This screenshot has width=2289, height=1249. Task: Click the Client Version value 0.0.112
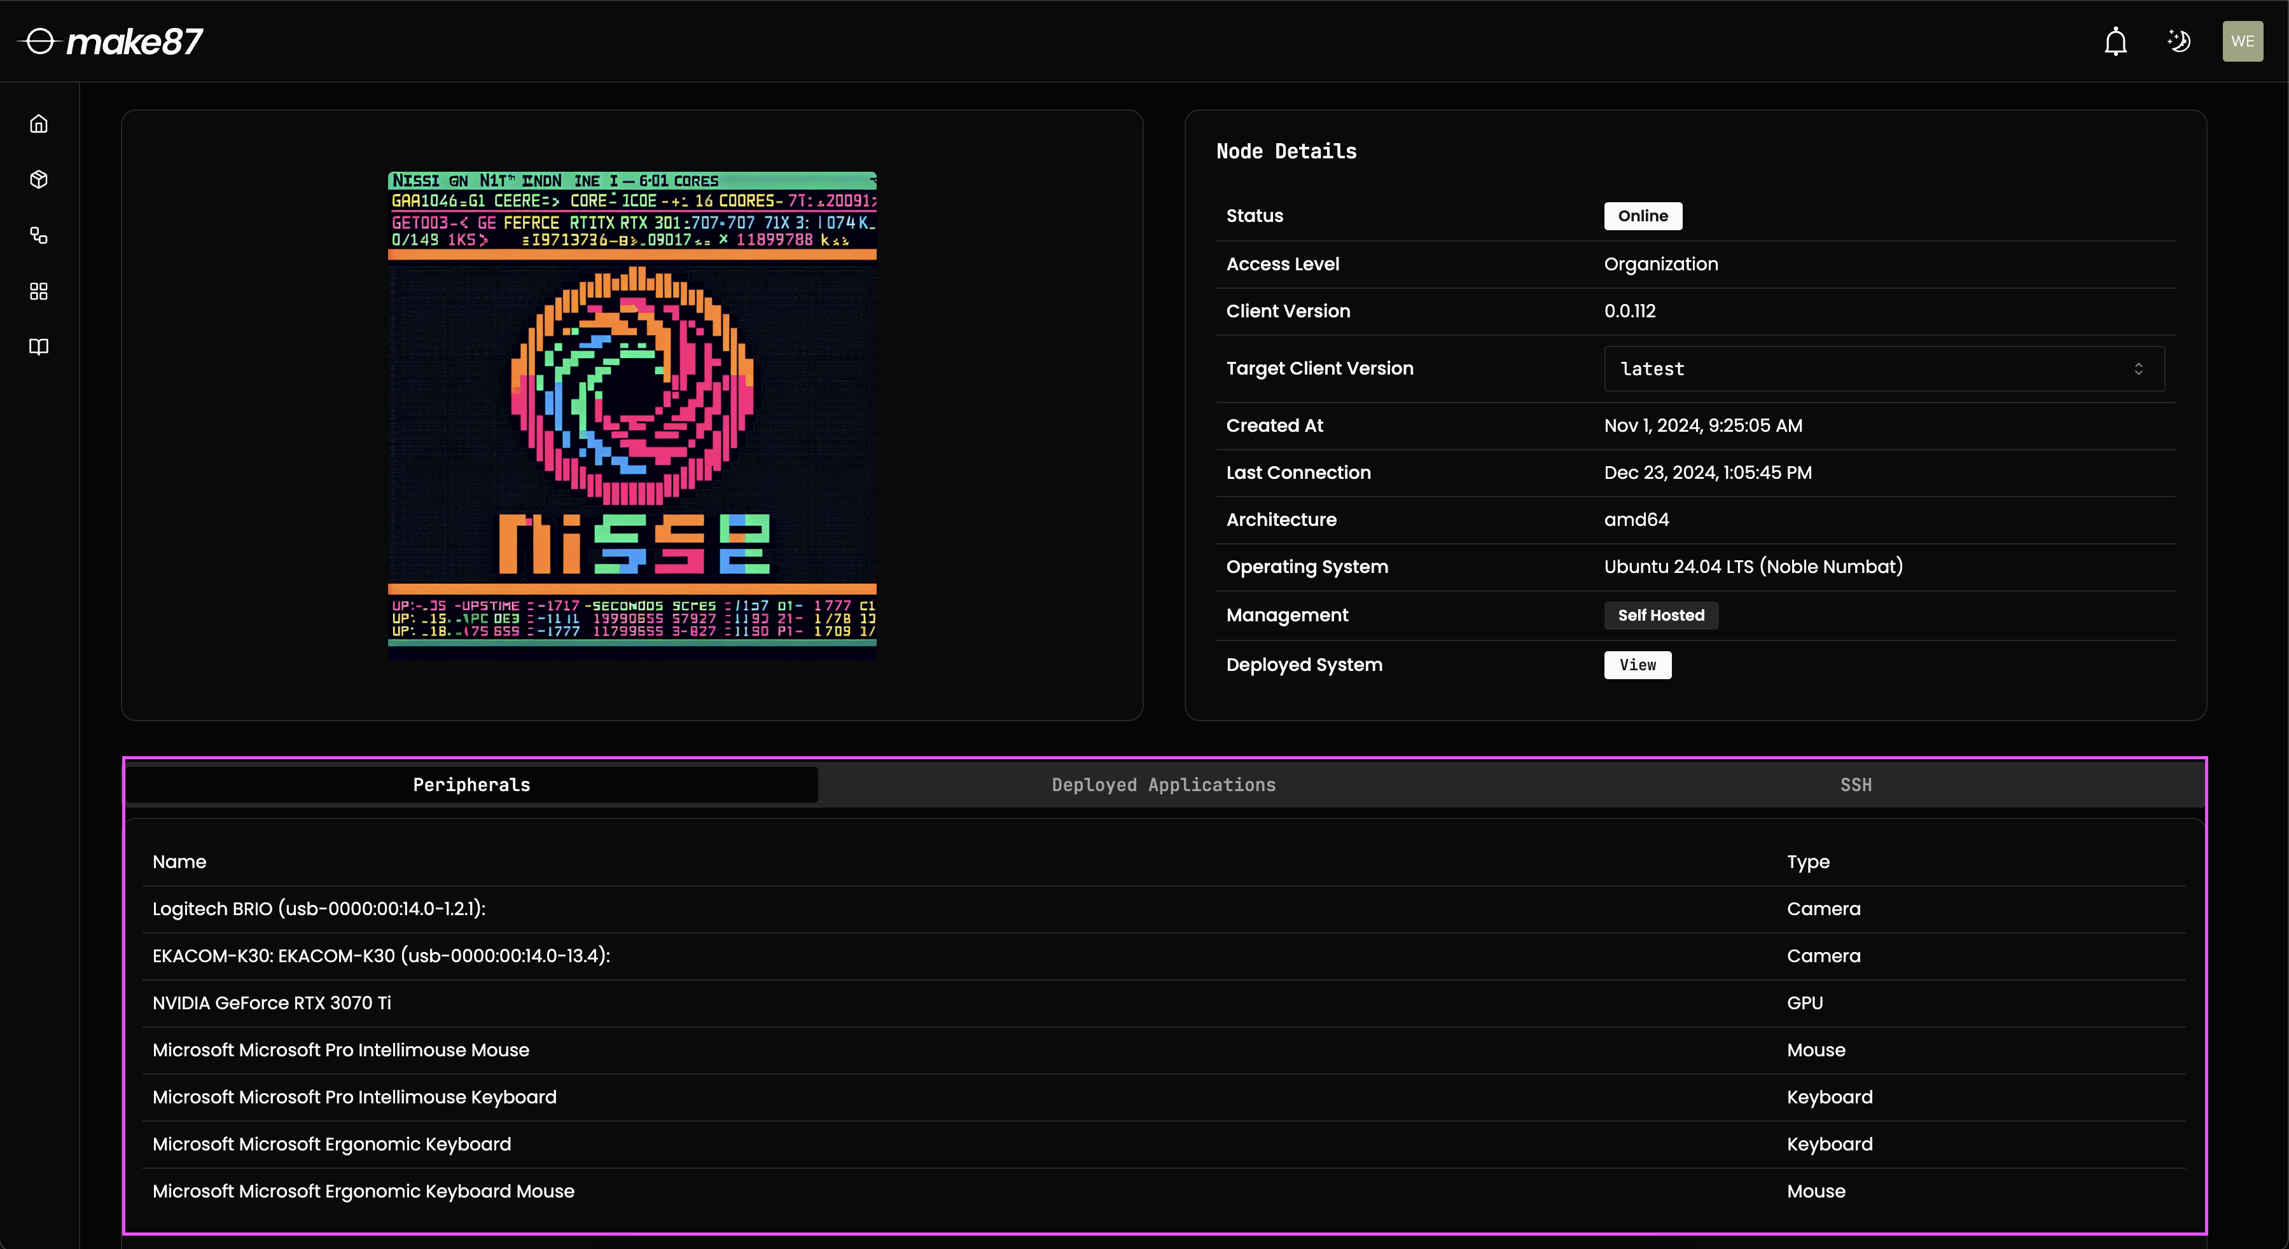(1629, 311)
